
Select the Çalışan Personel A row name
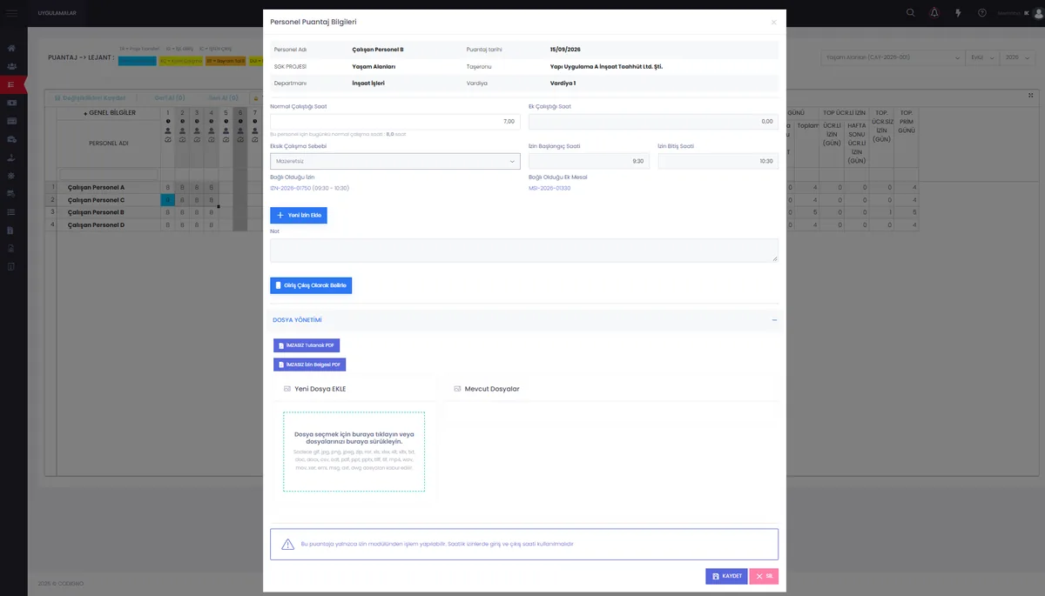97,188
